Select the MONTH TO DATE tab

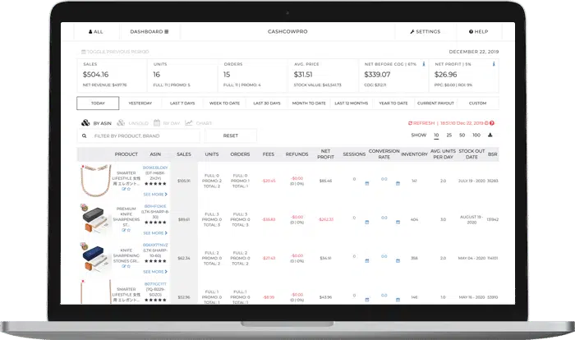(x=309, y=103)
